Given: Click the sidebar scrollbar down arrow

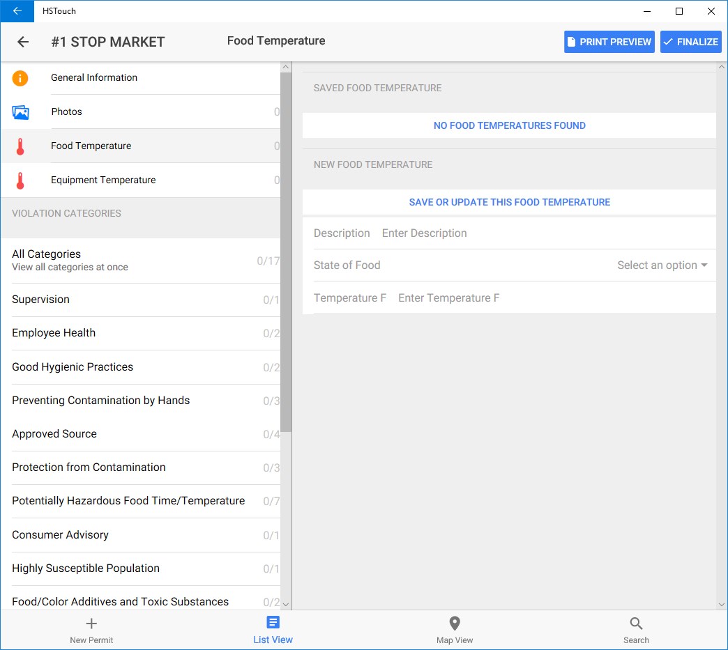Looking at the screenshot, I should (x=286, y=604).
